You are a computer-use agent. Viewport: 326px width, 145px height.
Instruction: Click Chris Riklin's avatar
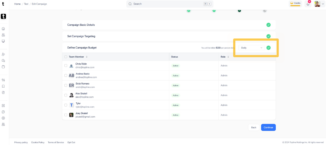tap(71, 66)
